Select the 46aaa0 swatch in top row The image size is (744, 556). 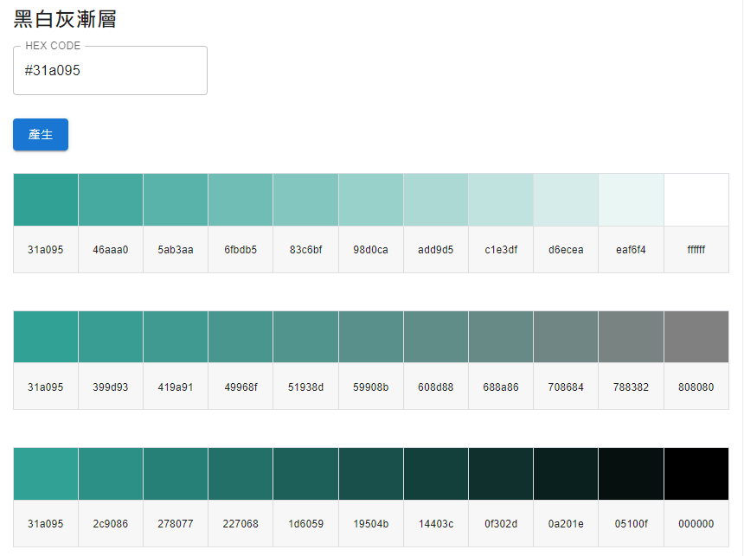(110, 198)
